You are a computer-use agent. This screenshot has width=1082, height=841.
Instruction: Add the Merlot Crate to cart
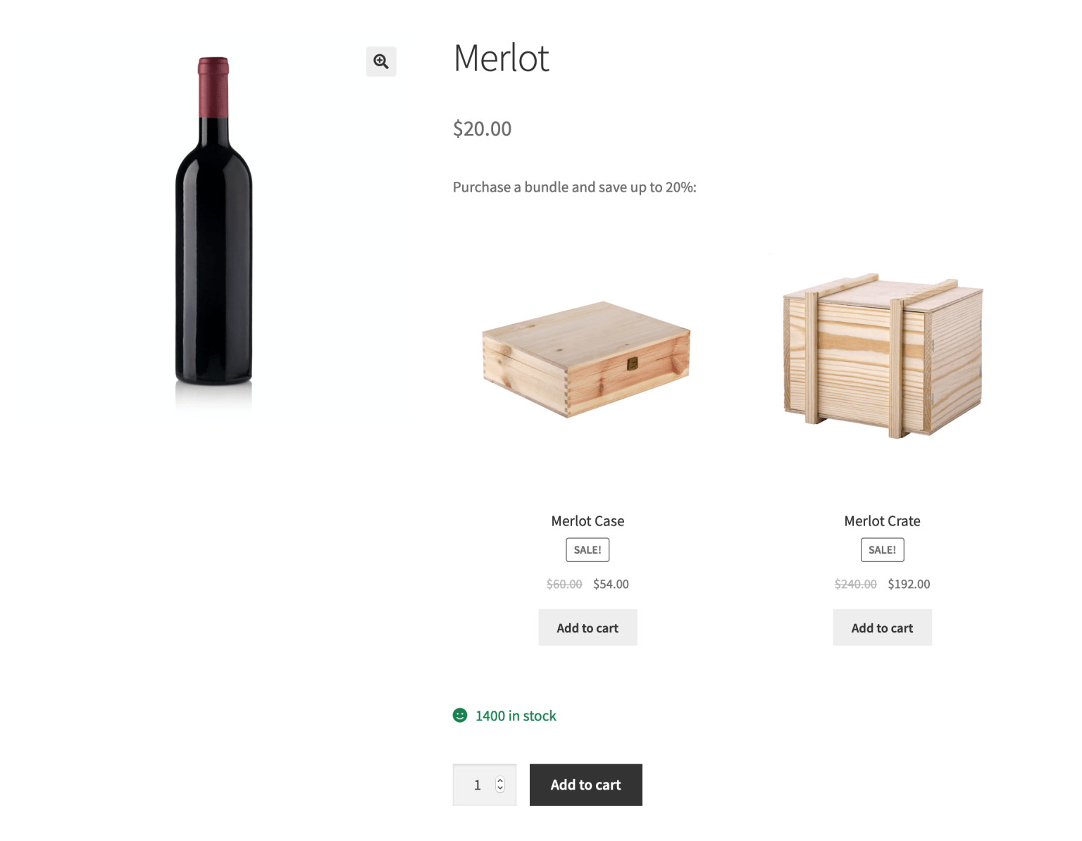click(882, 627)
